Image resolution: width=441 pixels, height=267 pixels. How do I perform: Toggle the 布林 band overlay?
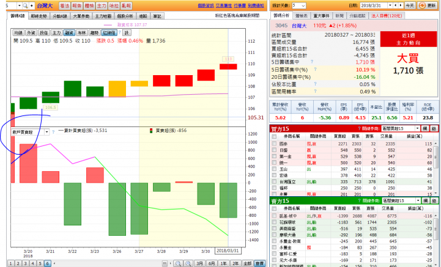pos(81,33)
